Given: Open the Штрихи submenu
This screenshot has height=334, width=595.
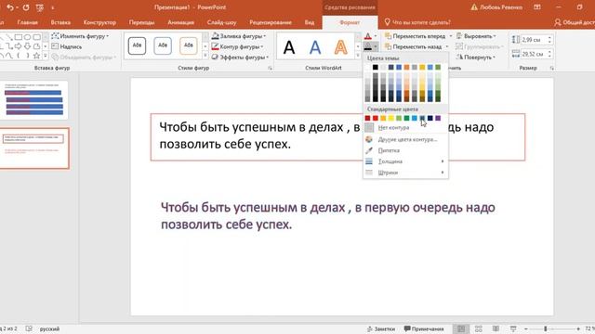Looking at the screenshot, I should [x=405, y=173].
